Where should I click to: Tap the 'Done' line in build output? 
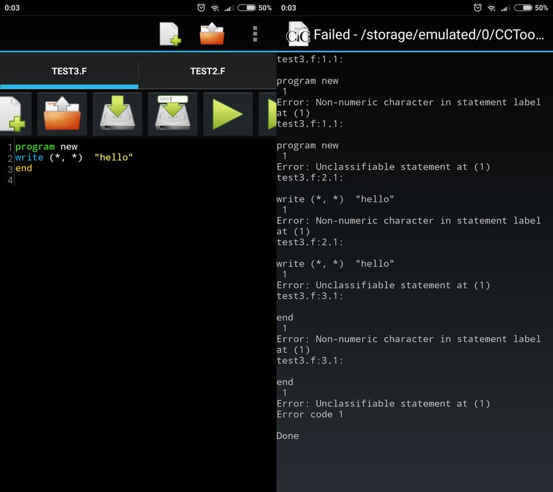[287, 436]
